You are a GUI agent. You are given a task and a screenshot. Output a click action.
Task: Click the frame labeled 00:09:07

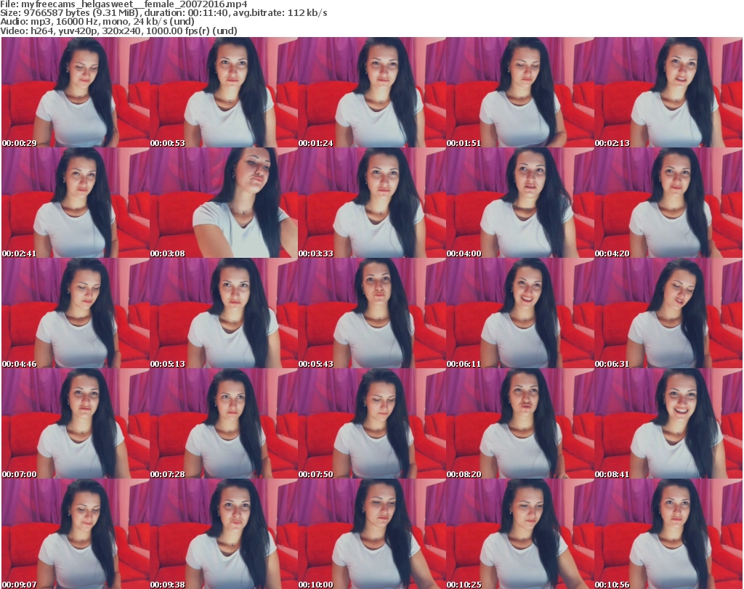pyautogui.click(x=76, y=534)
